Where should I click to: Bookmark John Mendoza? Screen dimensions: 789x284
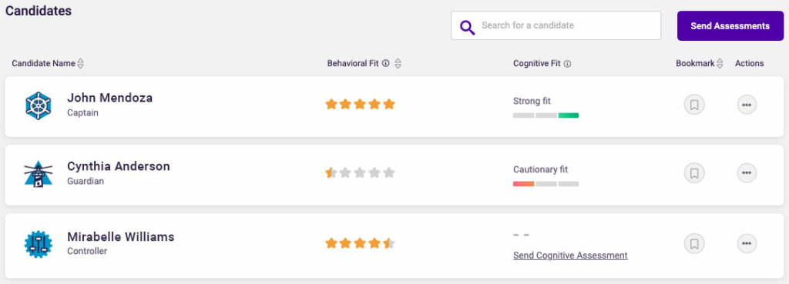[694, 105]
